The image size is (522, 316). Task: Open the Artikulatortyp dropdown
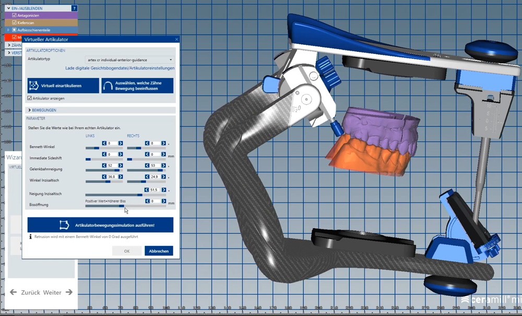(130, 60)
